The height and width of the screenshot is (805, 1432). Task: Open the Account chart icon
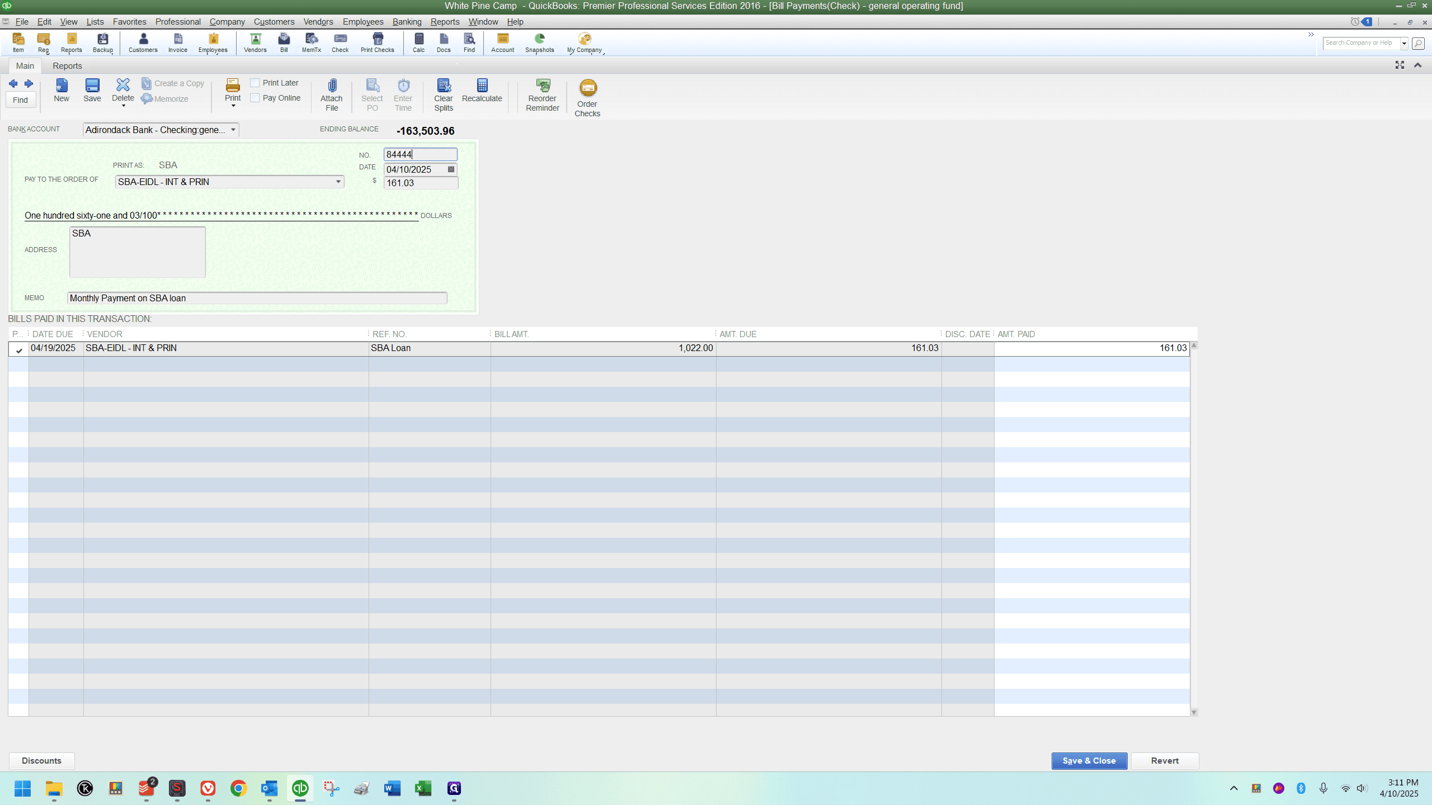pyautogui.click(x=503, y=42)
